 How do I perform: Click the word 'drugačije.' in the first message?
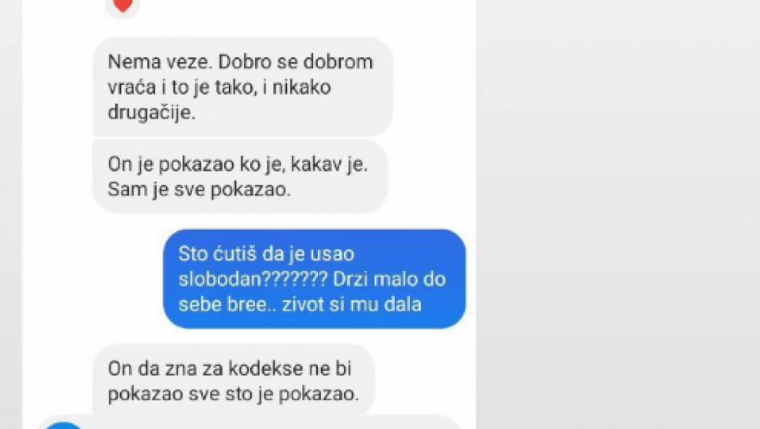click(x=152, y=113)
